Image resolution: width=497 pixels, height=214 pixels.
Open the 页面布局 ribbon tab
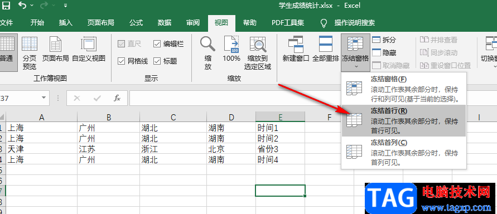coord(101,23)
